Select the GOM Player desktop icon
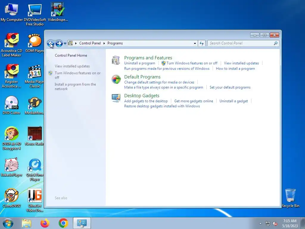305x229 pixels. (x=35, y=43)
